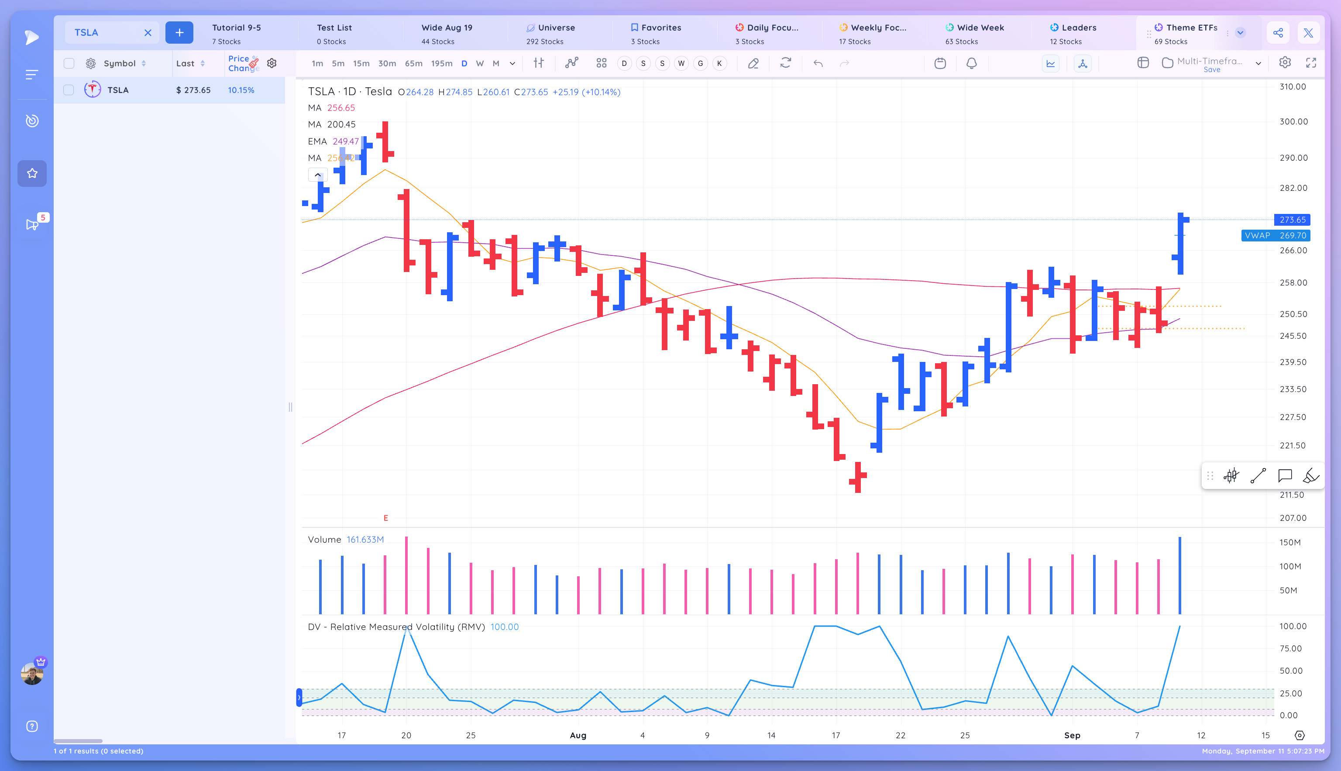The width and height of the screenshot is (1341, 771).
Task: Click the app logo icon in sidebar
Action: coord(32,37)
